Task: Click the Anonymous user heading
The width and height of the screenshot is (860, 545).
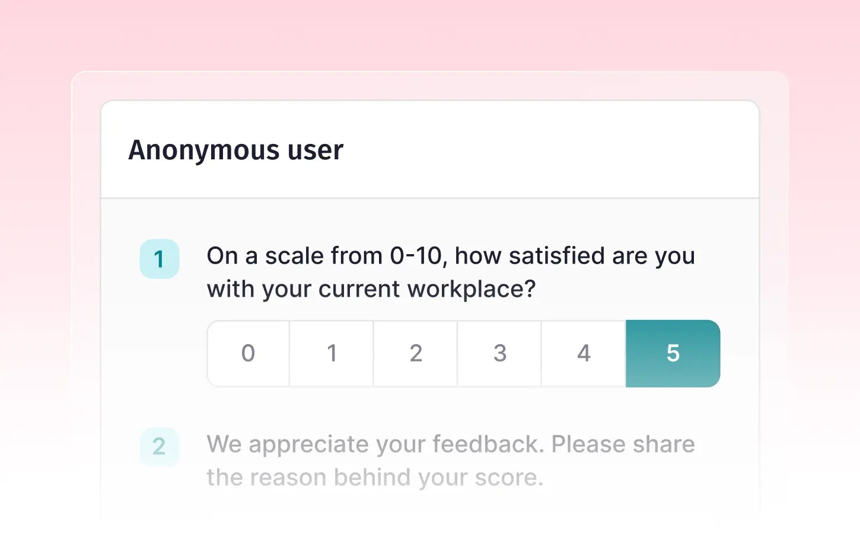Action: point(235,150)
